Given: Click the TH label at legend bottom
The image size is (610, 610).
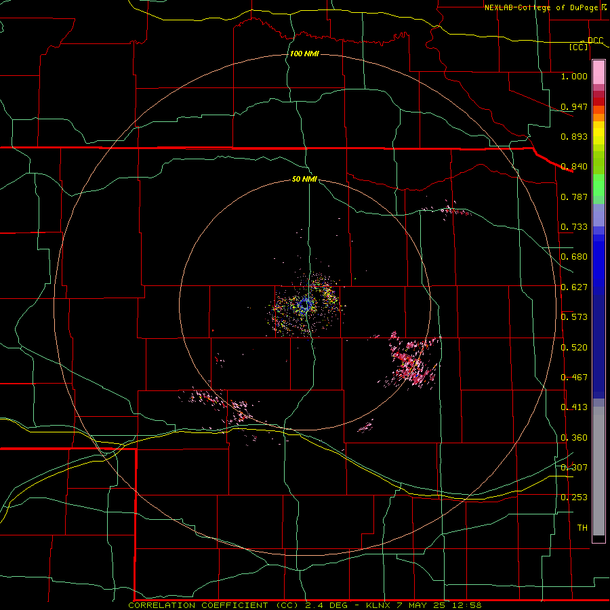Looking at the screenshot, I should click(582, 528).
